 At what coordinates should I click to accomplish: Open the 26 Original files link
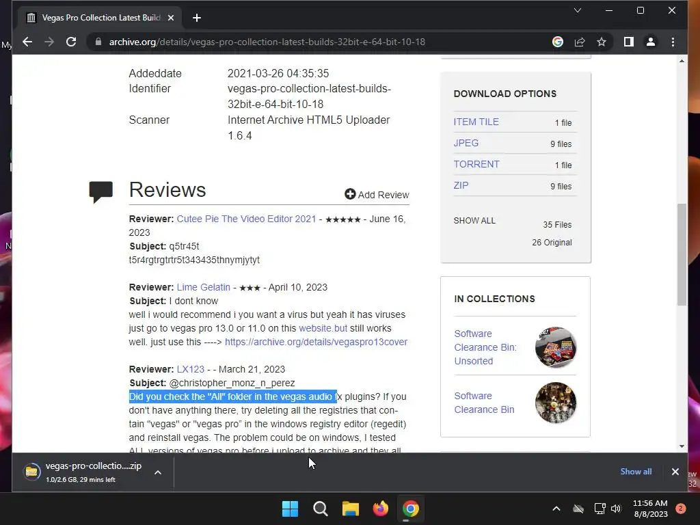click(x=552, y=243)
